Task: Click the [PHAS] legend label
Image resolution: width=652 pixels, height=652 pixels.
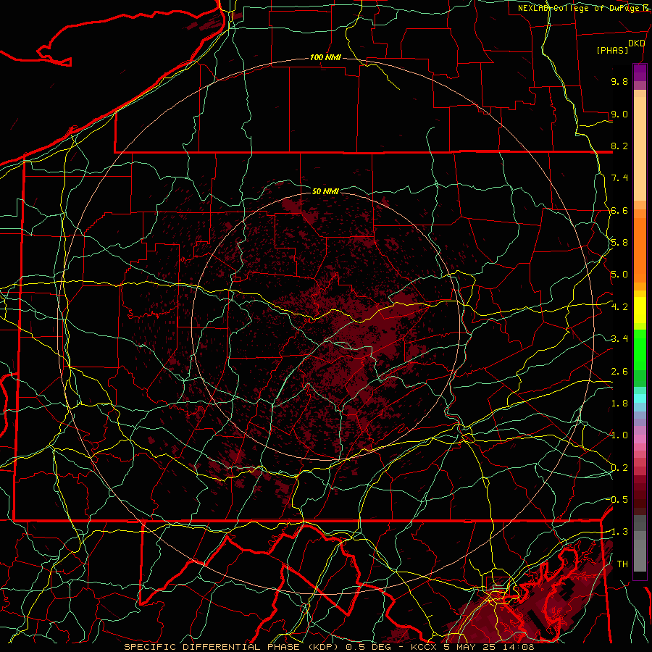Action: [612, 51]
